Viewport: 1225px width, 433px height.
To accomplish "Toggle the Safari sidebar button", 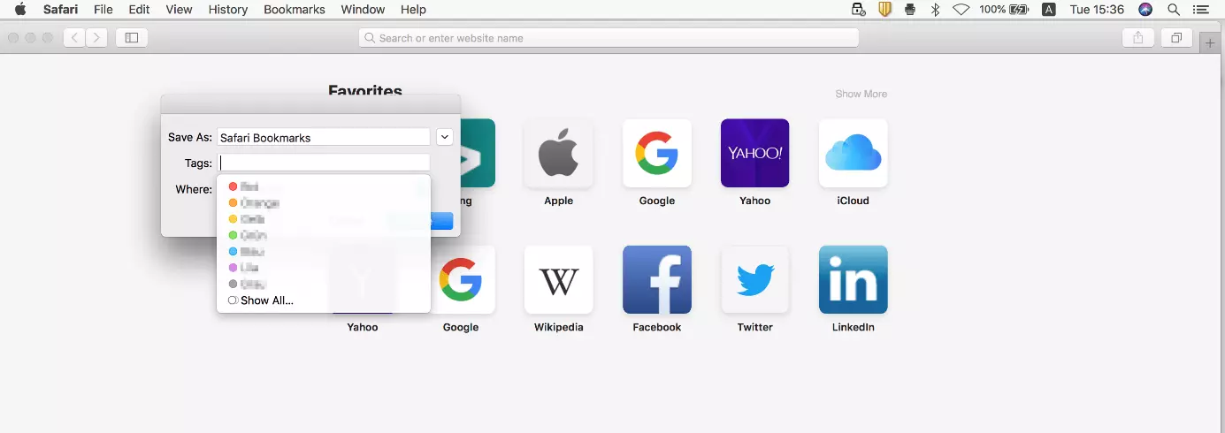I will pyautogui.click(x=132, y=38).
